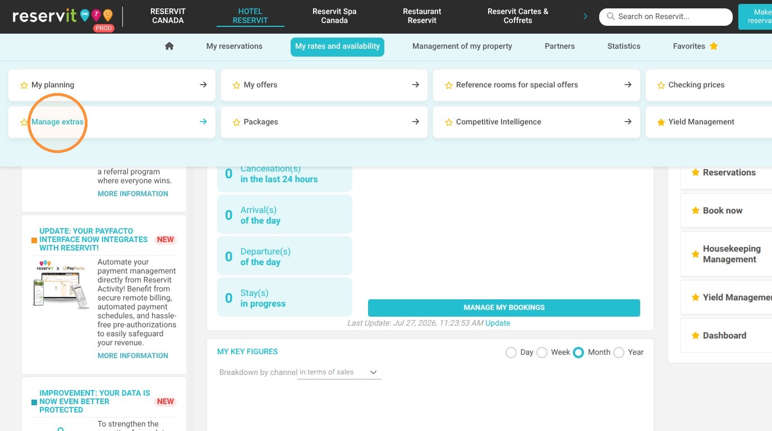Open the Partners menu
The width and height of the screenshot is (772, 431).
(x=560, y=46)
